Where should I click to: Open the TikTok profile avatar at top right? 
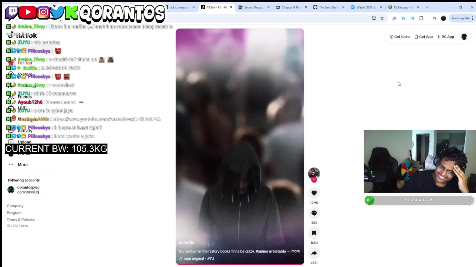tap(464, 37)
